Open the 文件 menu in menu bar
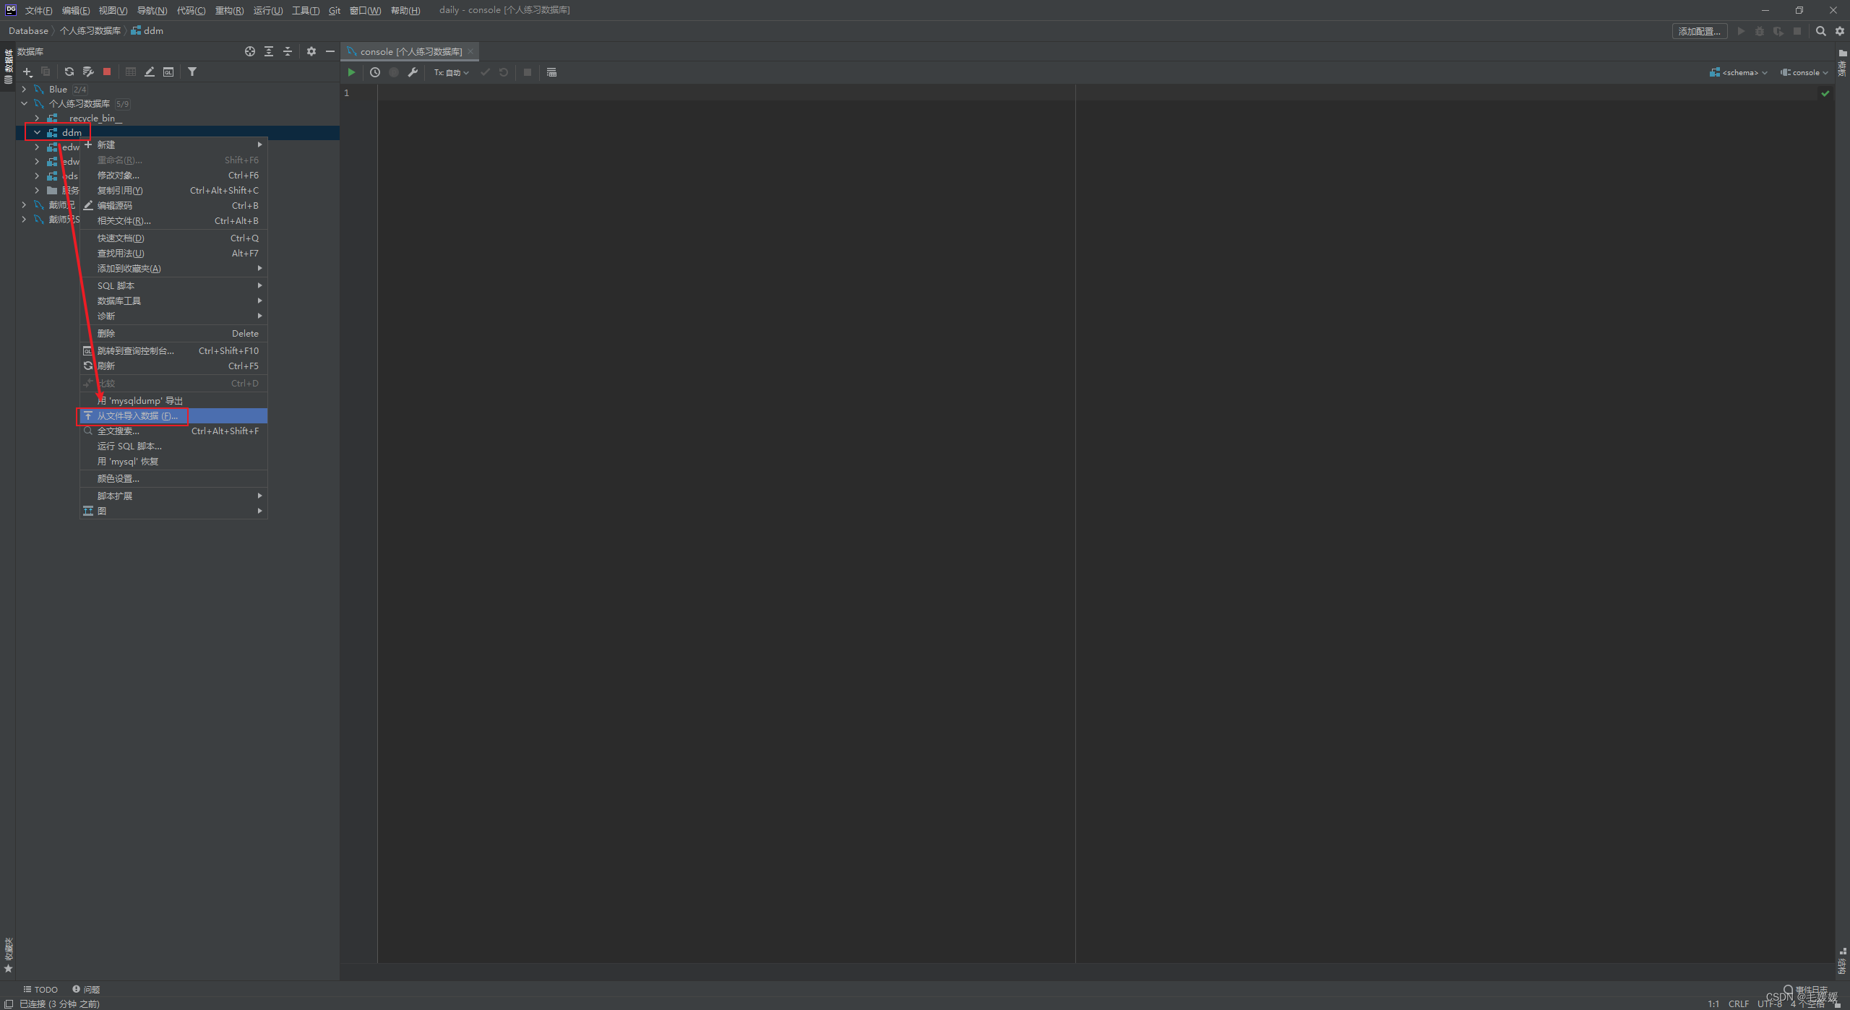1850x1010 pixels. click(x=38, y=10)
